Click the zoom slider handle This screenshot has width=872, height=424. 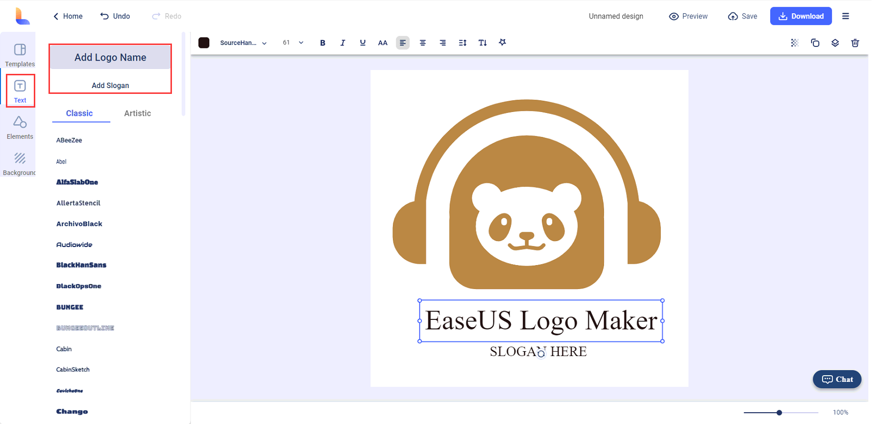pos(779,413)
